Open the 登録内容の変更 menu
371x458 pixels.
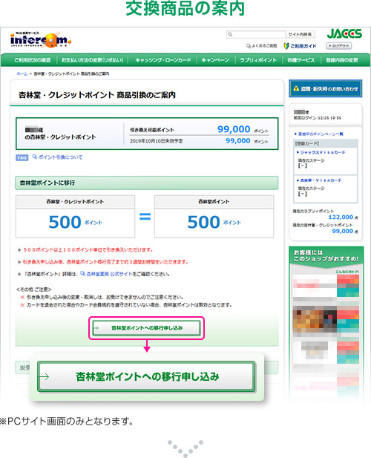point(342,60)
